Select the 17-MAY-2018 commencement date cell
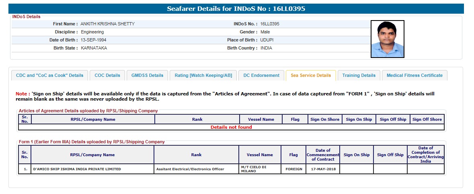 322,169
